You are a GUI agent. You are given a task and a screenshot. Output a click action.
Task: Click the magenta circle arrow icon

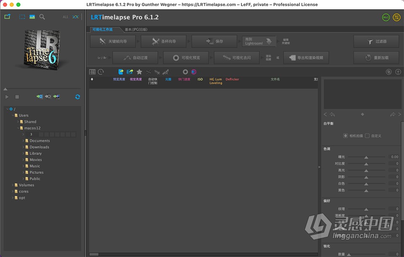click(x=194, y=72)
